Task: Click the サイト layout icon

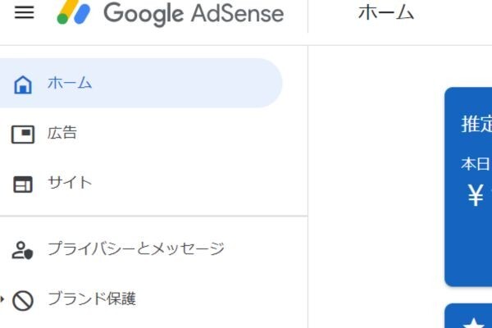Action: (23, 184)
